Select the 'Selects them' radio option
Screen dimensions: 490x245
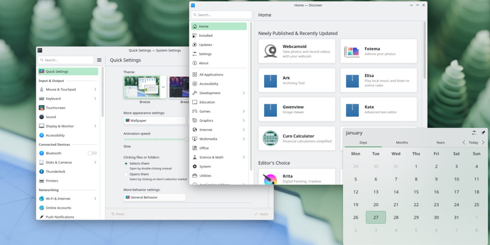coord(126,163)
